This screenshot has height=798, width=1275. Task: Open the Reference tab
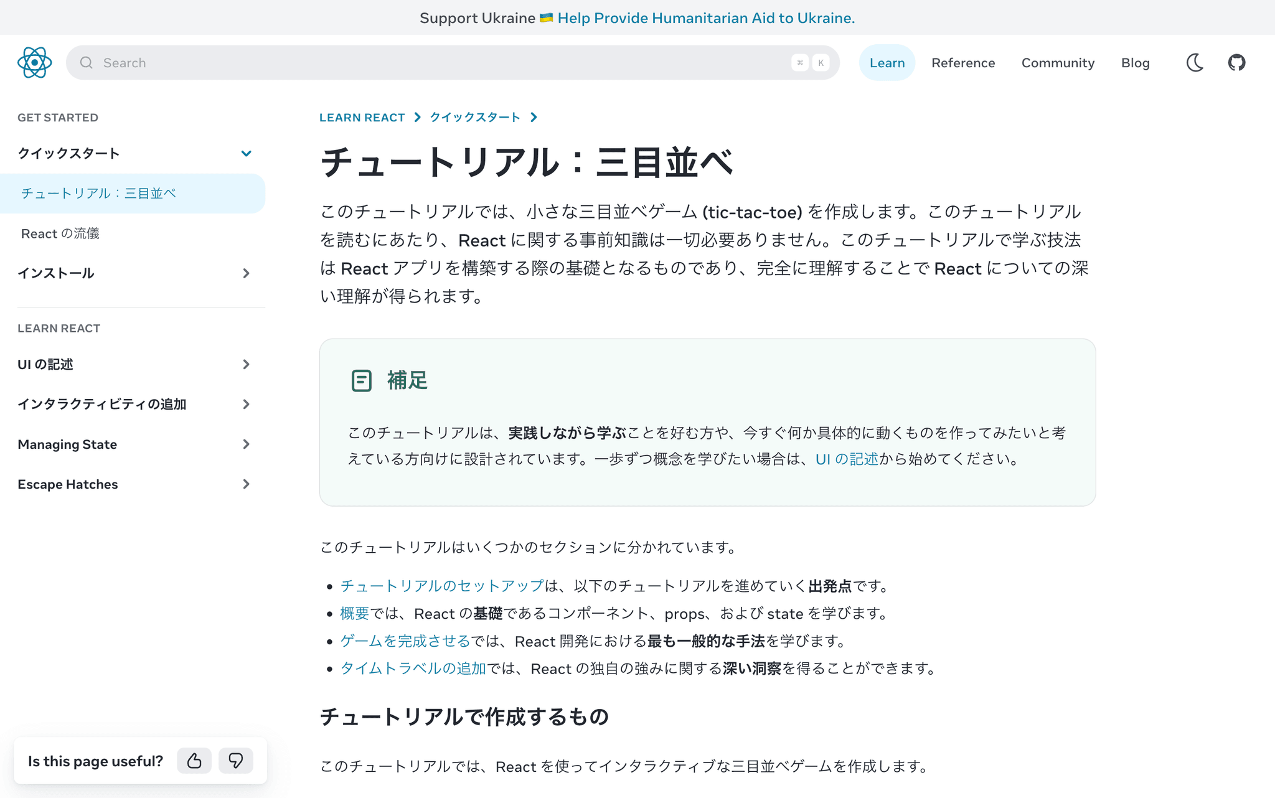click(963, 62)
